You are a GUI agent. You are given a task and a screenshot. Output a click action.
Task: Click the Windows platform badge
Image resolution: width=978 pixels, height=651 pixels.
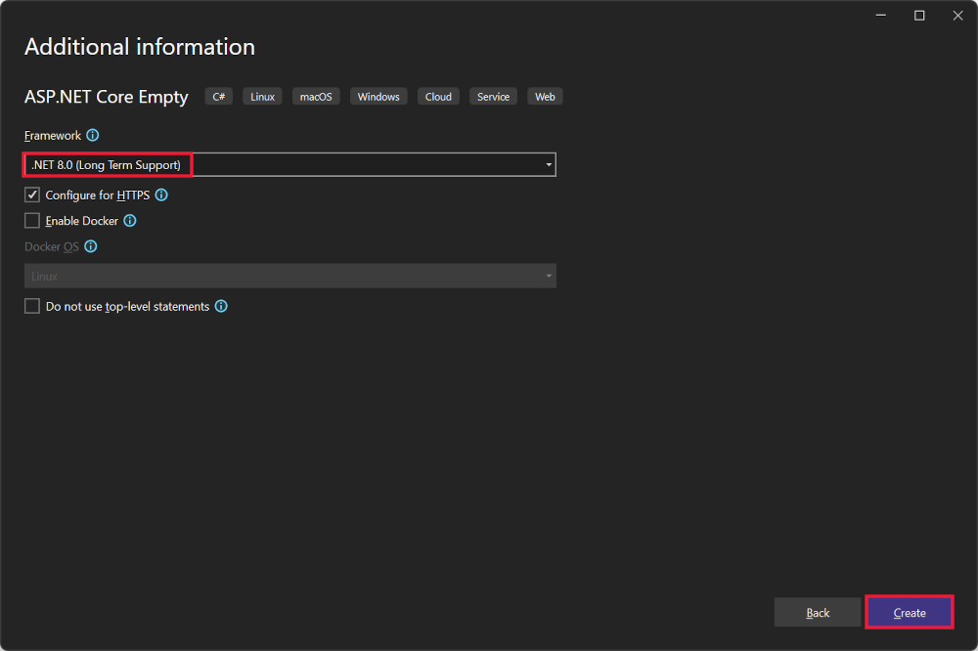pos(378,96)
